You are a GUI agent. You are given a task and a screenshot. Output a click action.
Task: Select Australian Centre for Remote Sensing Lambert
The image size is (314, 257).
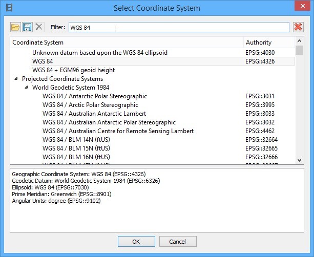[x=118, y=131]
